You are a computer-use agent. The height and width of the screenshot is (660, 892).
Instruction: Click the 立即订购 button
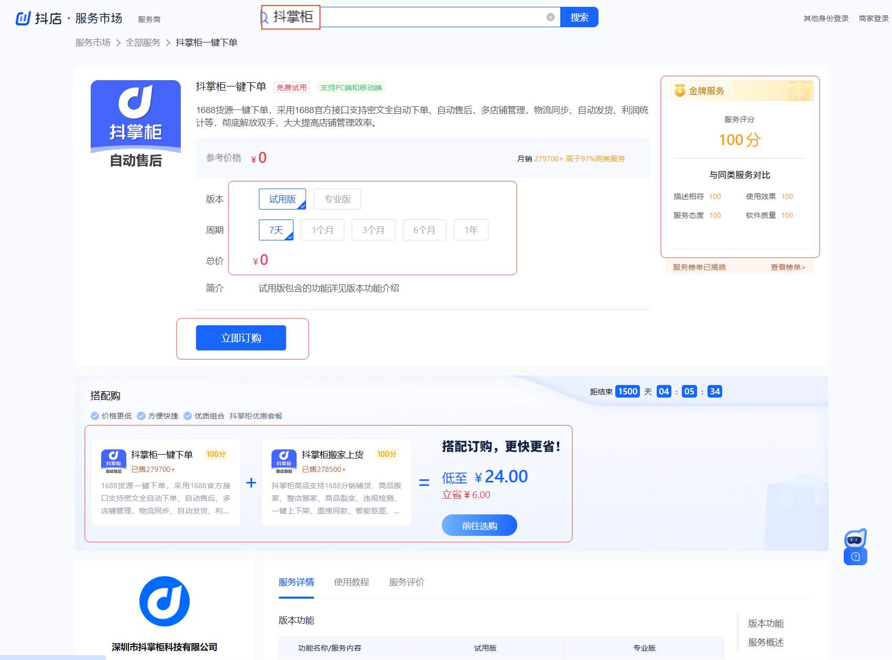tap(241, 338)
